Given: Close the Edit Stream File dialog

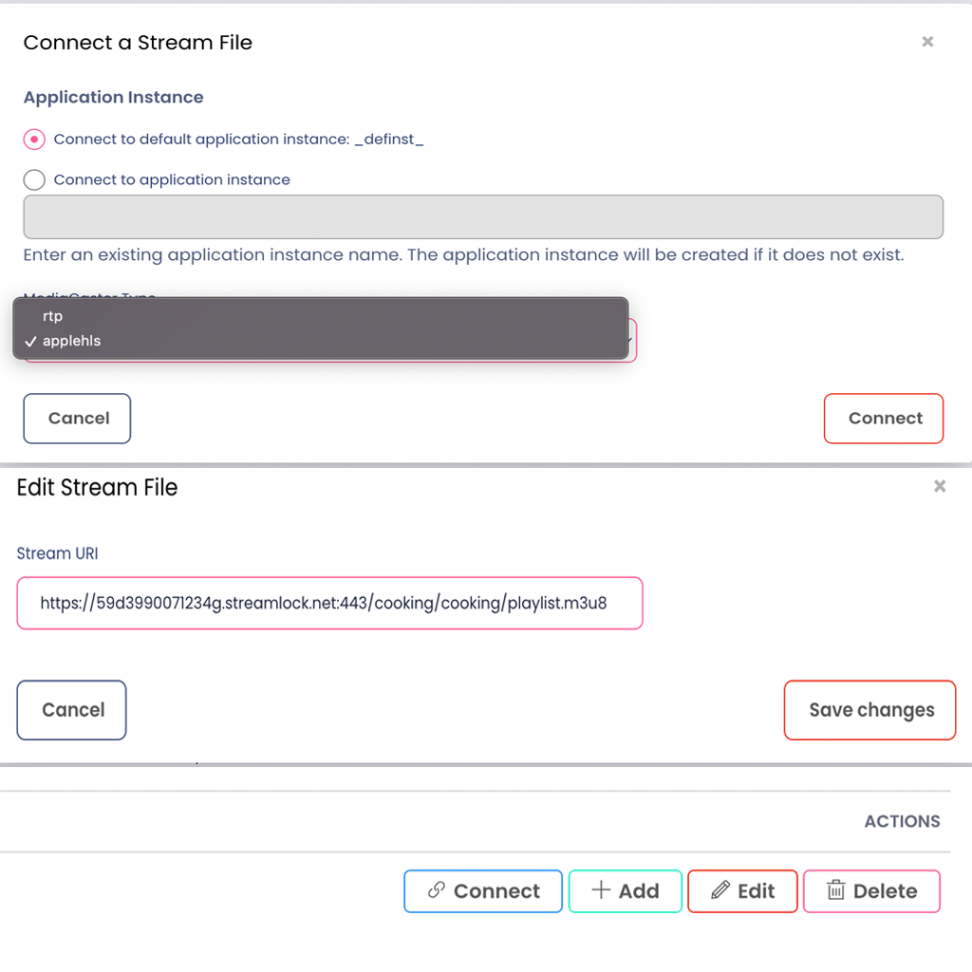Looking at the screenshot, I should [940, 486].
